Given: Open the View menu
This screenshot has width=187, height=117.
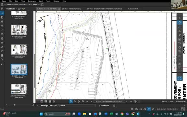Looking at the screenshot, I should [x=23, y=1].
